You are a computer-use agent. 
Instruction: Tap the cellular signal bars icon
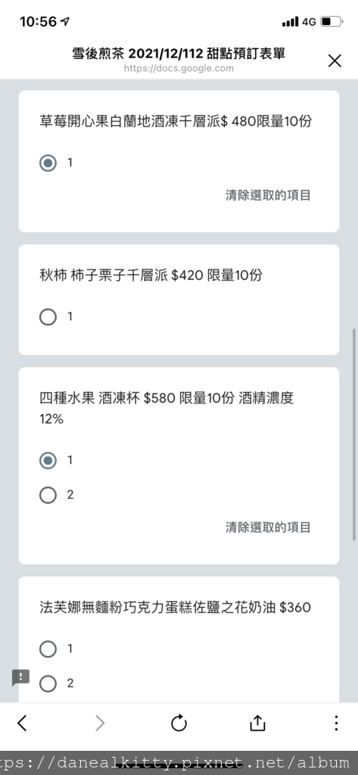tap(290, 22)
